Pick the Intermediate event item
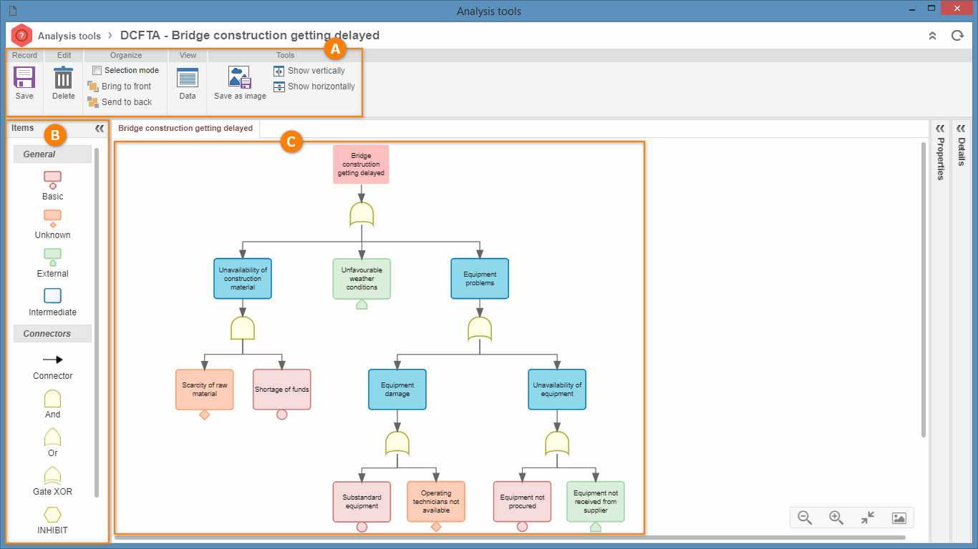Screen dimensions: 978x549 point(53,302)
